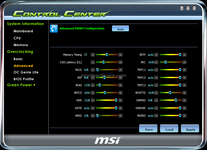The image size is (207, 150).
Task: Decrease CAS Latency with minus button
Action: (93, 62)
